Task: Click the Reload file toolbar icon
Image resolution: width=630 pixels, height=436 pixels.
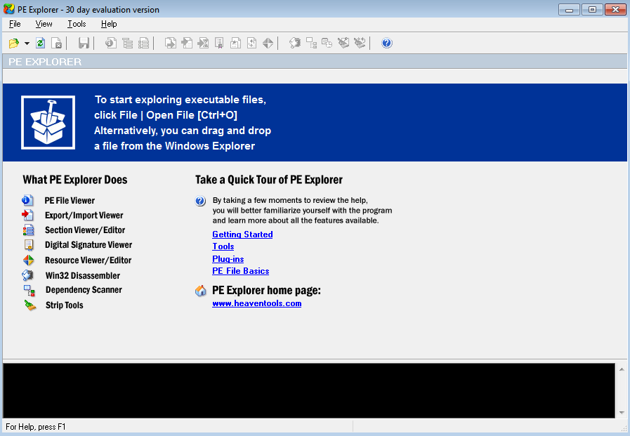Action: (x=41, y=44)
